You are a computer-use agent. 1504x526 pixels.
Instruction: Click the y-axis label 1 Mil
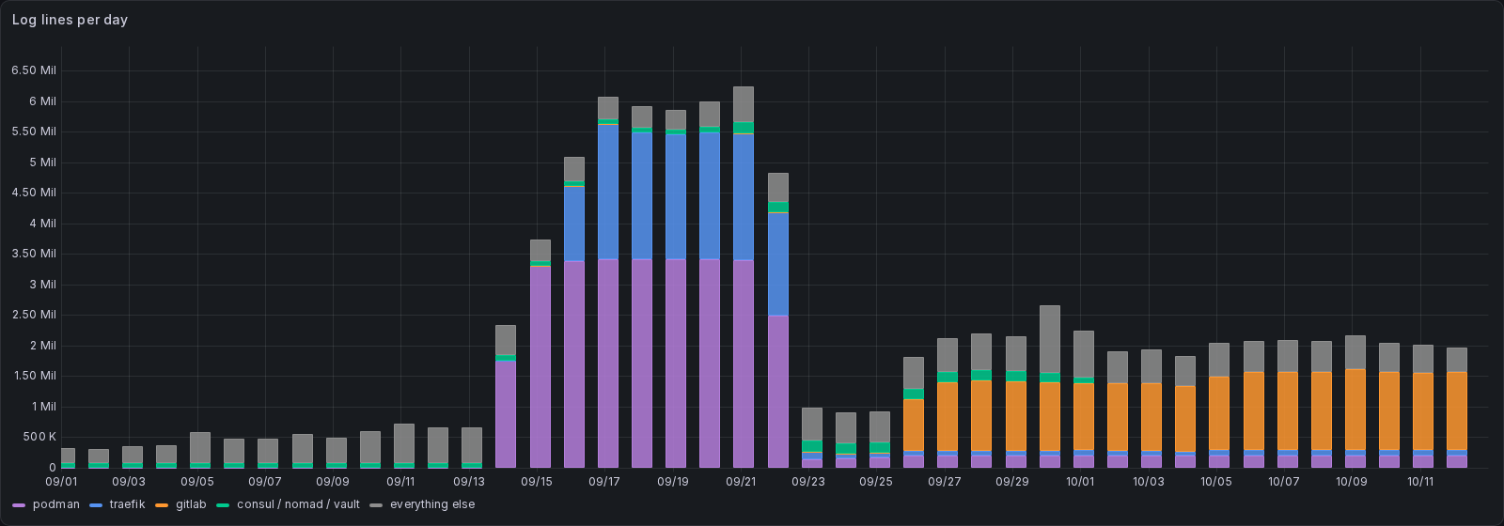pyautogui.click(x=43, y=407)
